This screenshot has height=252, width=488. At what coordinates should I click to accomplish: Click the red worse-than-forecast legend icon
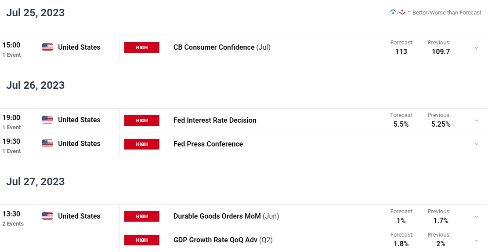pos(402,12)
